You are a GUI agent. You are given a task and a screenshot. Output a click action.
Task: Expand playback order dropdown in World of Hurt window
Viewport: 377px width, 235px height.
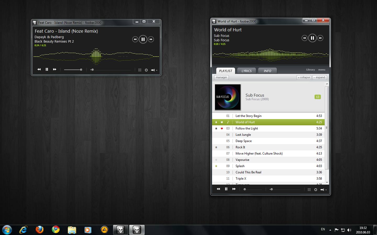point(326,190)
